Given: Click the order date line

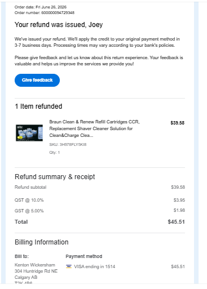Looking at the screenshot, I should click(x=41, y=7).
